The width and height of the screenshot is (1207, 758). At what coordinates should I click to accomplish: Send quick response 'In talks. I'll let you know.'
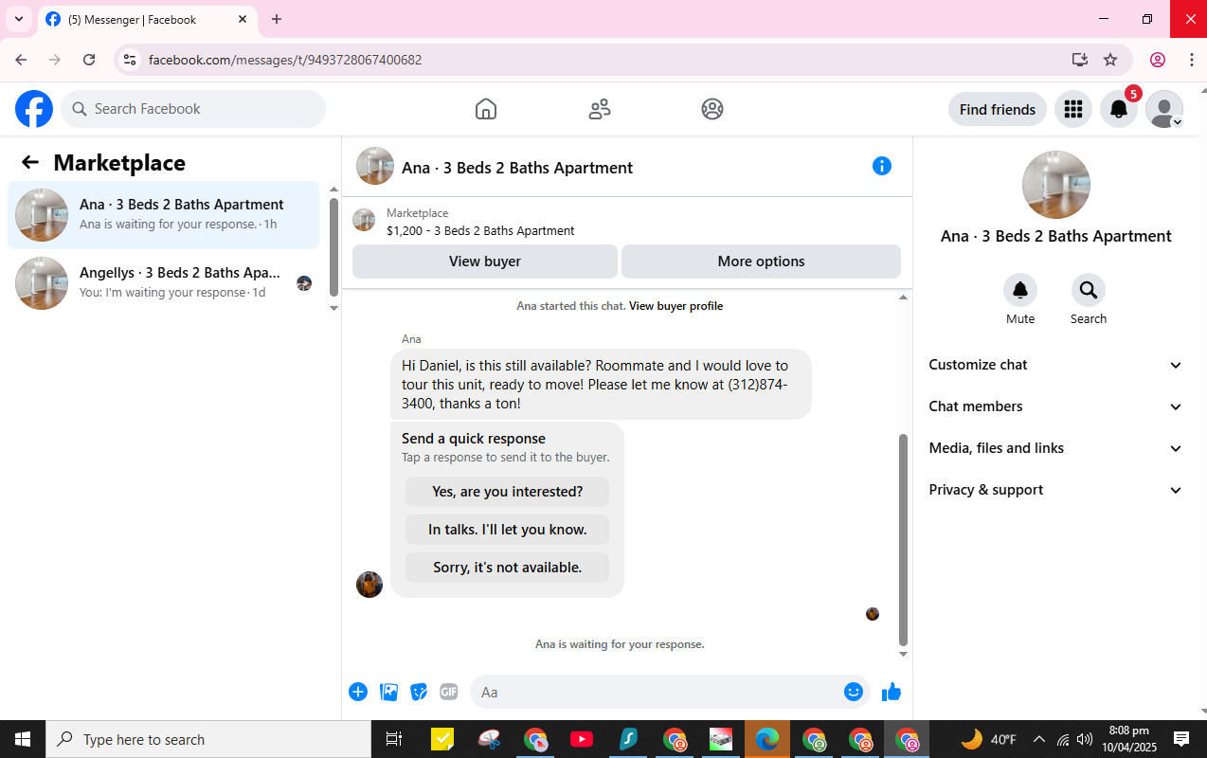pyautogui.click(x=508, y=530)
